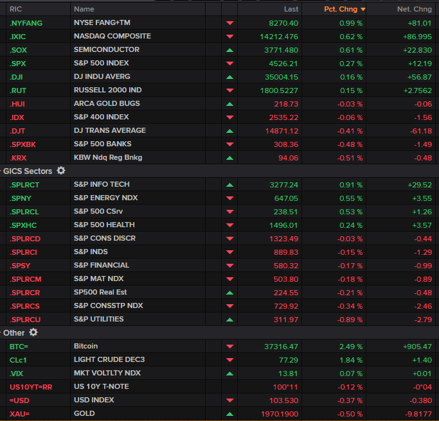
Task: Click the down arrow in S&P CONS DISCR row
Action: (230, 239)
